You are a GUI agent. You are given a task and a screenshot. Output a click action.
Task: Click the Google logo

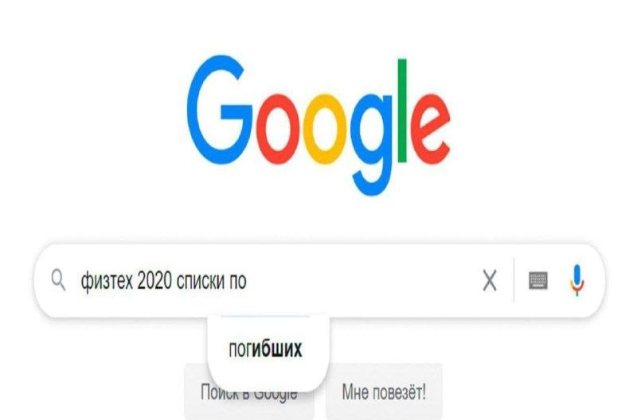pyautogui.click(x=319, y=126)
